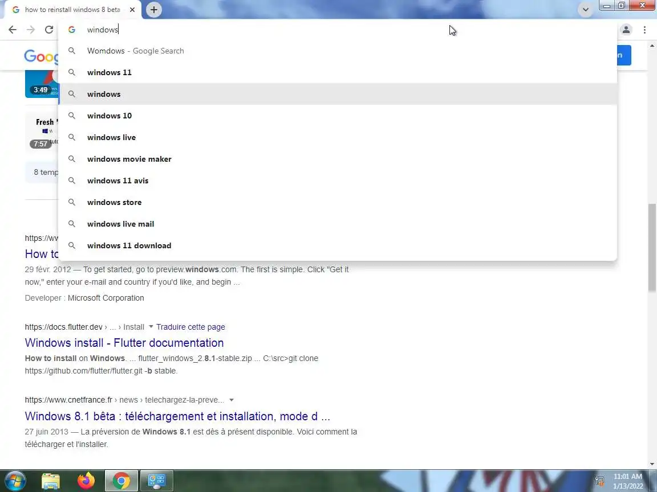
Task: Click the Google logo on the page
Action: (41, 56)
